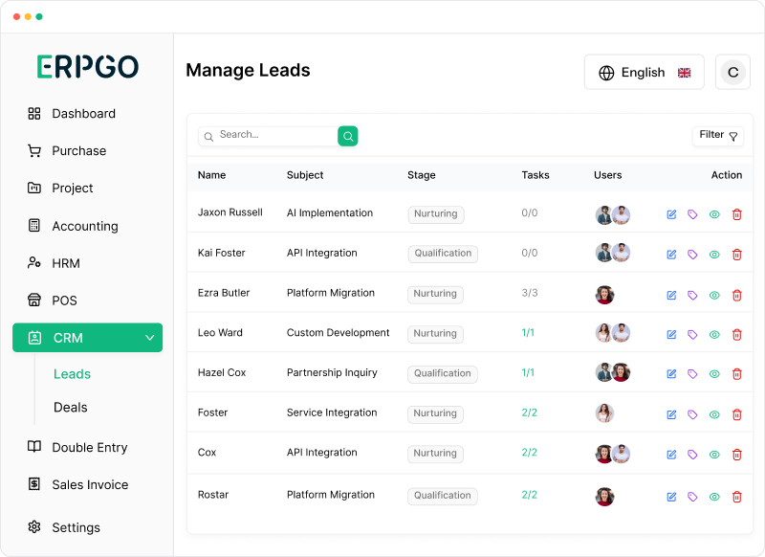View Rostar lead details
This screenshot has width=765, height=557.
[714, 497]
